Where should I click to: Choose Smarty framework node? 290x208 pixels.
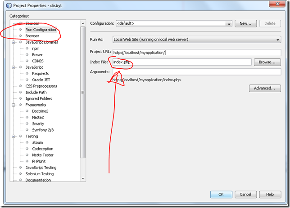click(38, 124)
